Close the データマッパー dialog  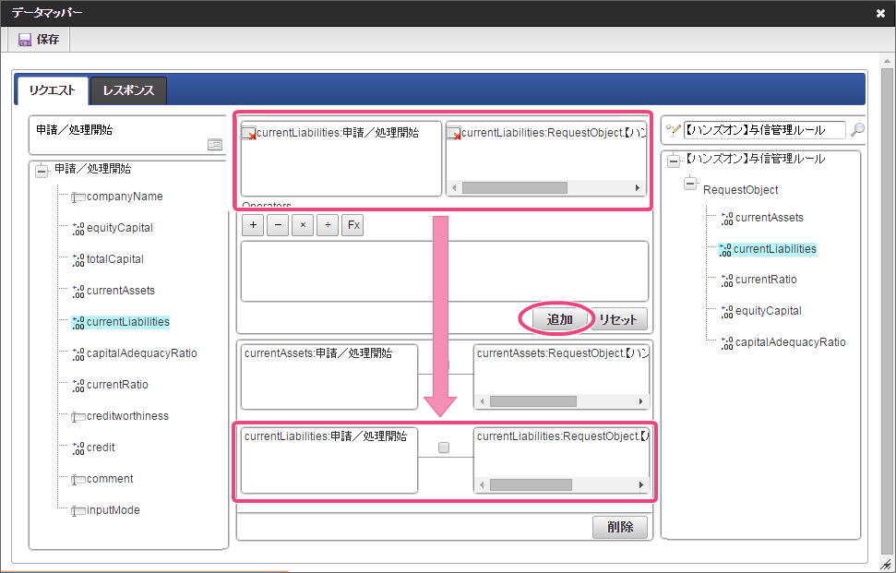[x=880, y=13]
